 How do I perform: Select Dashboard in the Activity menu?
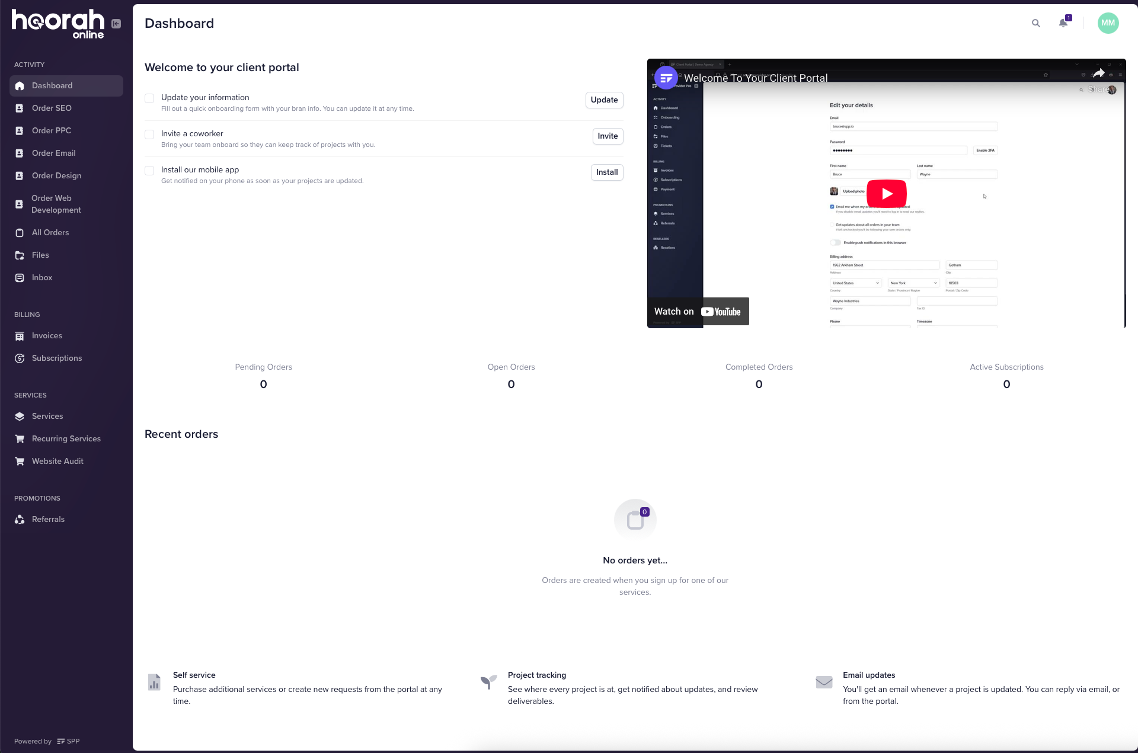tap(52, 85)
